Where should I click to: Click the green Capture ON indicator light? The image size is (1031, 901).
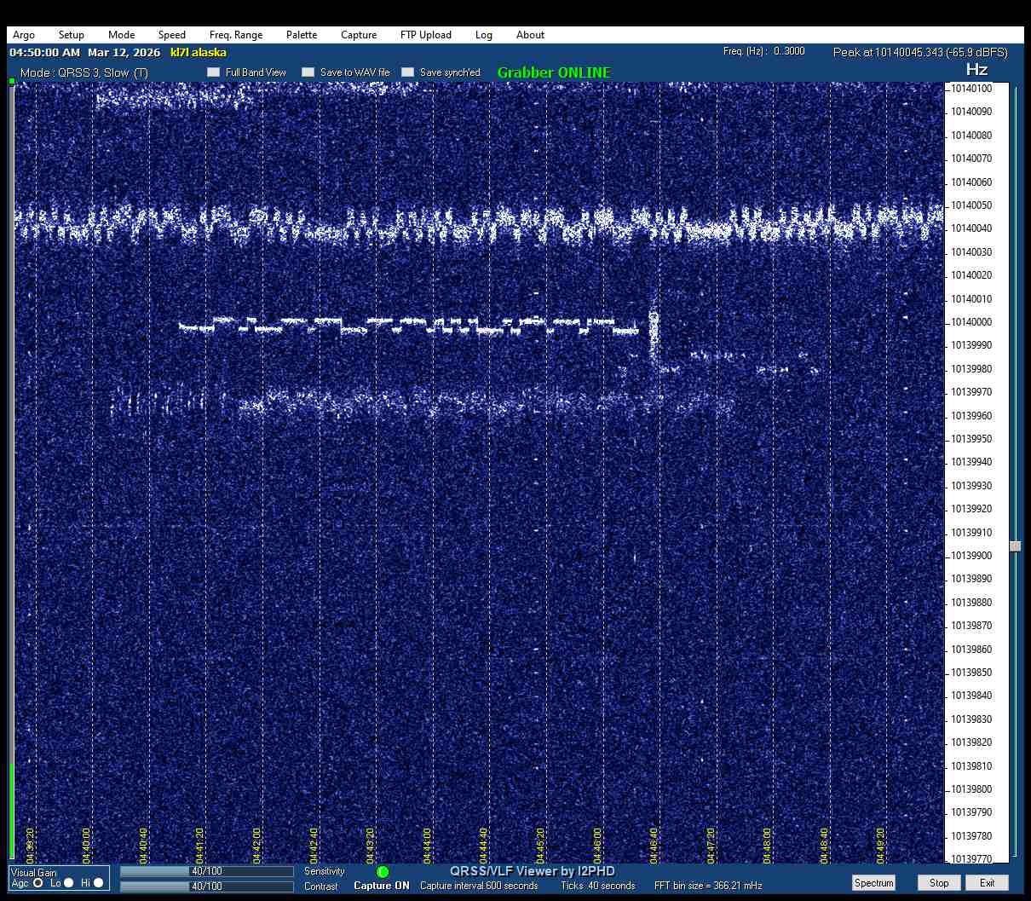(x=383, y=872)
